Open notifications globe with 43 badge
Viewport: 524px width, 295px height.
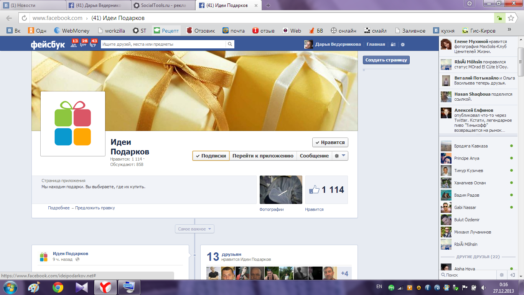click(93, 44)
